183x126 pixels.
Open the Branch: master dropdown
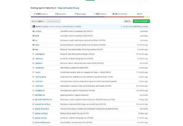[x=37, y=21]
